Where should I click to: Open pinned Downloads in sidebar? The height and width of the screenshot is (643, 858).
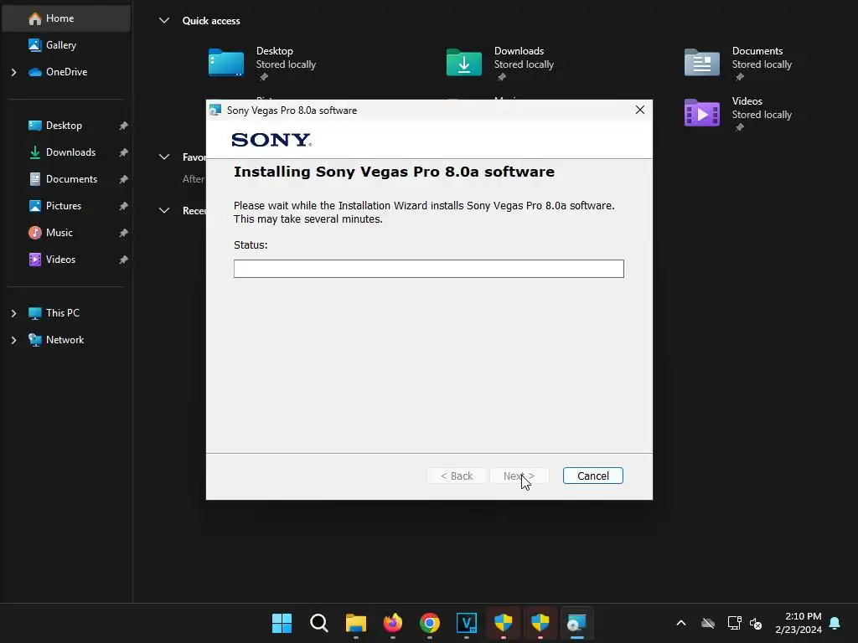70,152
